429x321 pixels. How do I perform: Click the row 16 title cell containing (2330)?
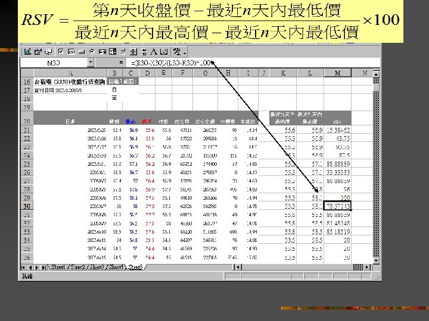tap(70, 81)
